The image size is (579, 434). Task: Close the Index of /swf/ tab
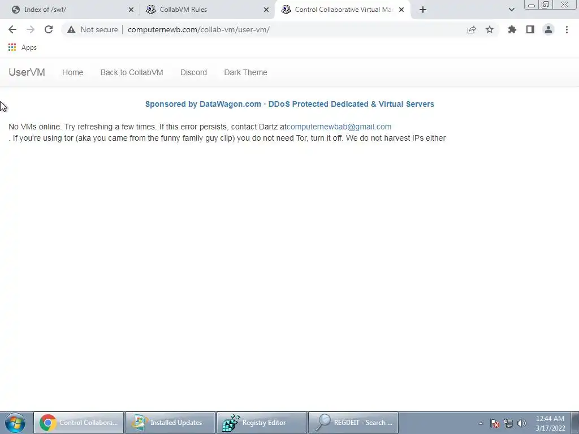coord(131,10)
